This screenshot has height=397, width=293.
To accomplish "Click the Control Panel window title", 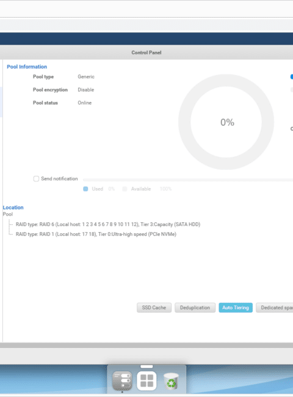I will [146, 53].
